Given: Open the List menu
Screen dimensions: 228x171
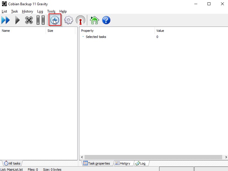Looking at the screenshot, I should tap(4, 11).
